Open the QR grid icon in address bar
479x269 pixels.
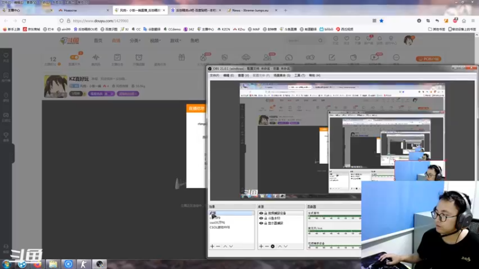click(374, 21)
